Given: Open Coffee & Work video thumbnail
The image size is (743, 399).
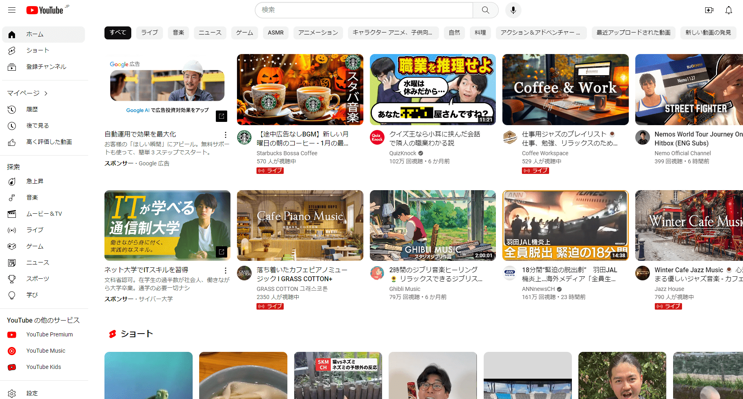Looking at the screenshot, I should pos(565,89).
